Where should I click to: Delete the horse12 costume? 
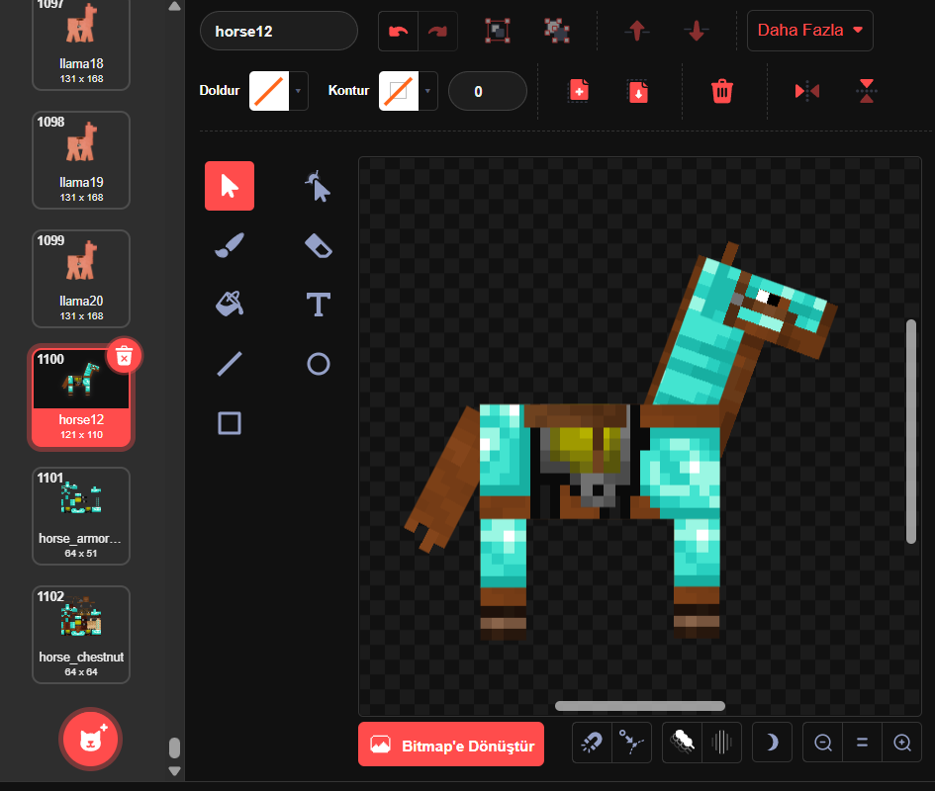124,357
